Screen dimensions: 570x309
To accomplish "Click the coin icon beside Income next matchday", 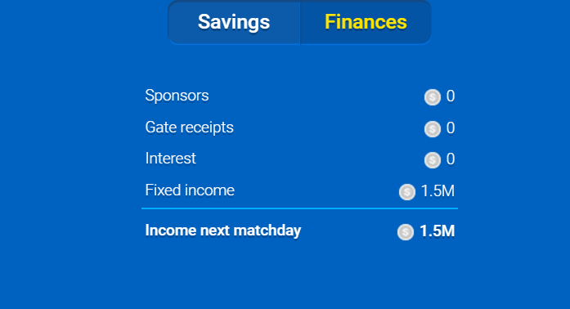I will (x=406, y=232).
